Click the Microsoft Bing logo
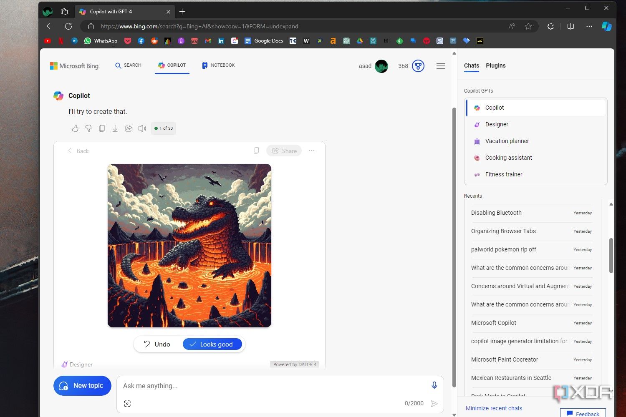 [x=74, y=66]
